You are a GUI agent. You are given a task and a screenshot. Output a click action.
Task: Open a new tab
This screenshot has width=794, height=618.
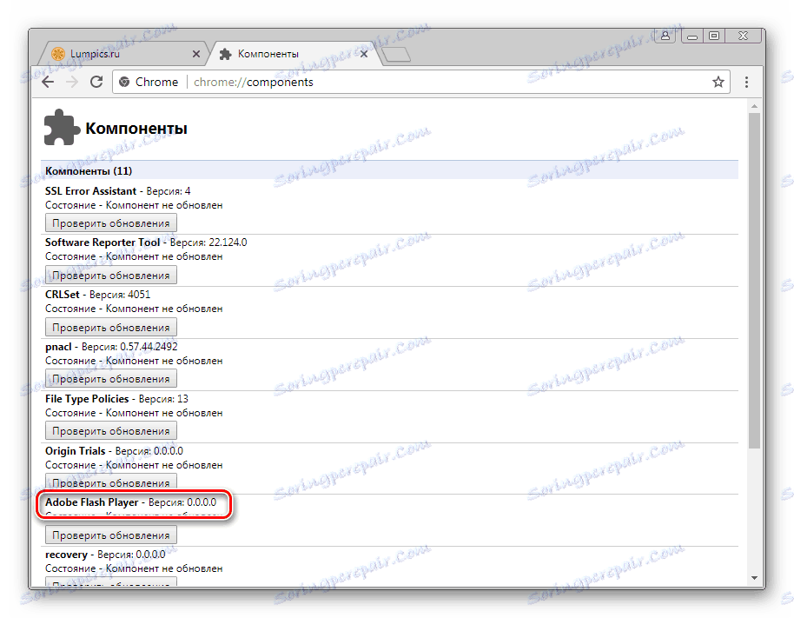[396, 54]
